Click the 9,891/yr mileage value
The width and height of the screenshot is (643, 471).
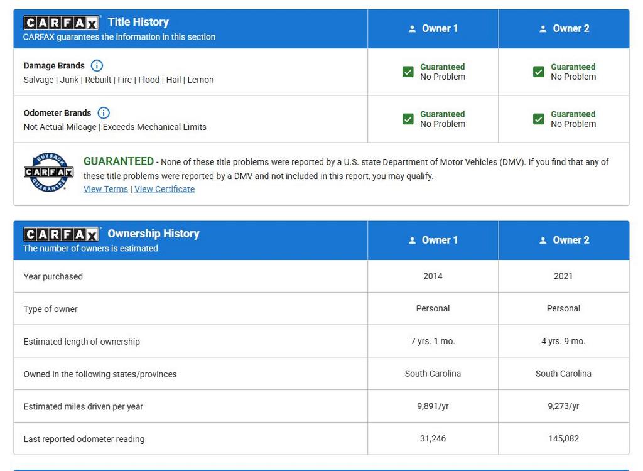point(433,406)
